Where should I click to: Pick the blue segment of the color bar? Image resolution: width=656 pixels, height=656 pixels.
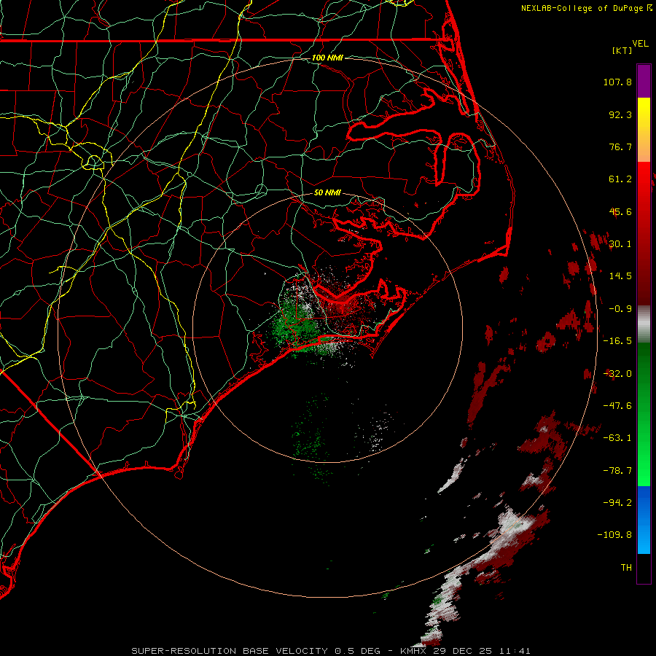point(644,520)
